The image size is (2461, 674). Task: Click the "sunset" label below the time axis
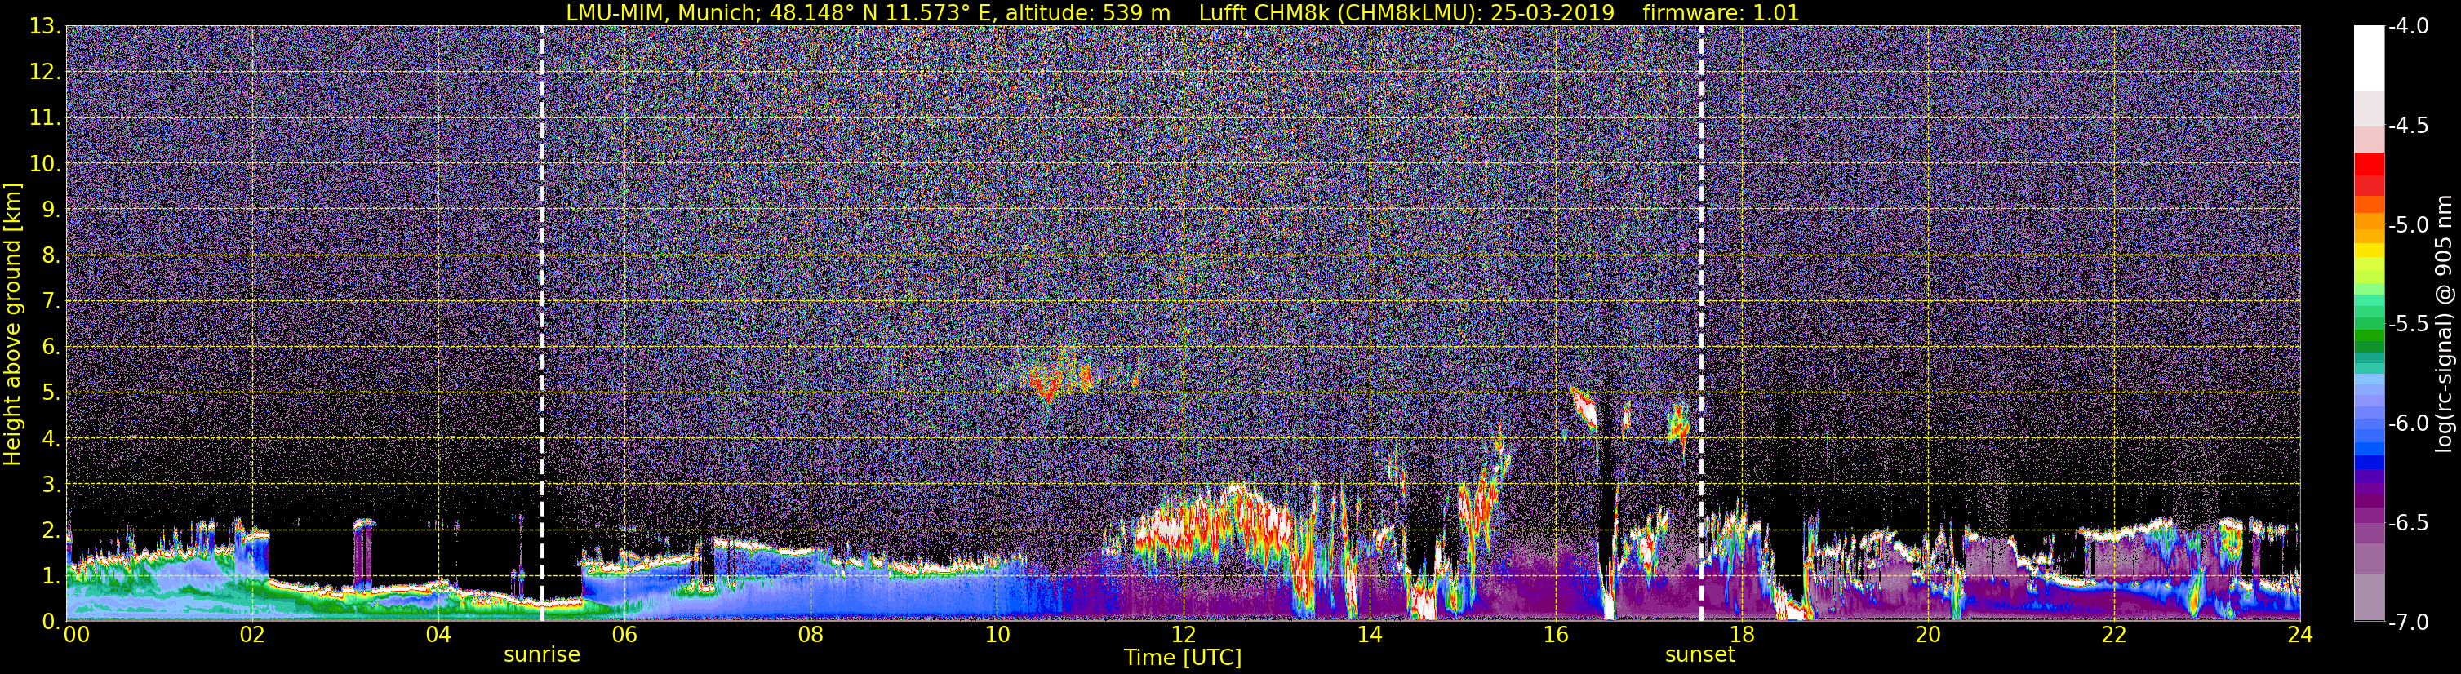click(x=1700, y=655)
